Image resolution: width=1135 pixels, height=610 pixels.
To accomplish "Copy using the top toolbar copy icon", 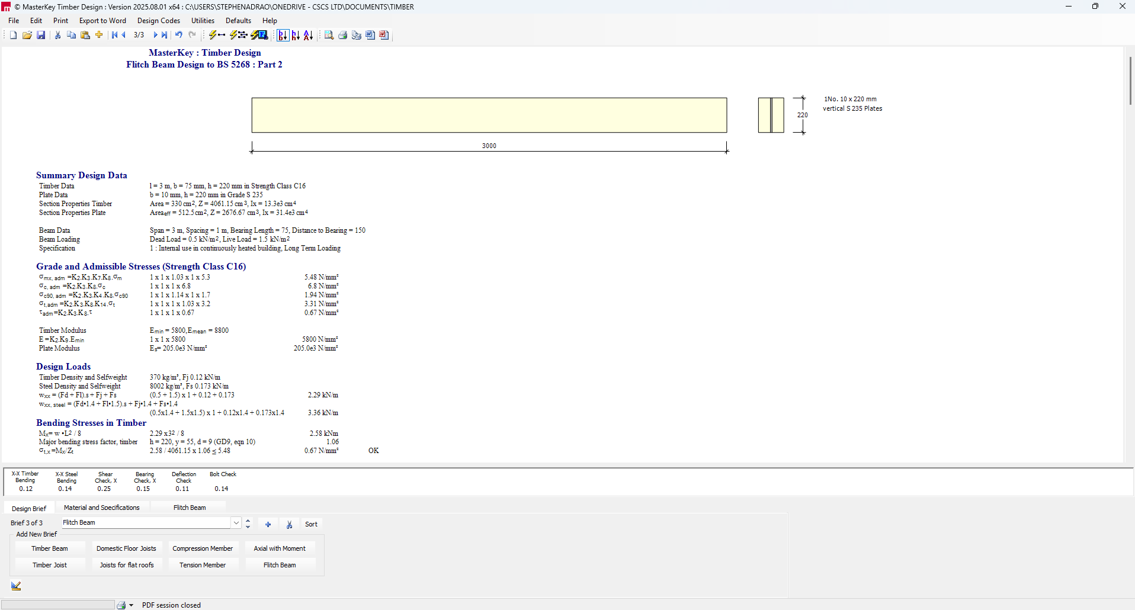I will tap(71, 36).
